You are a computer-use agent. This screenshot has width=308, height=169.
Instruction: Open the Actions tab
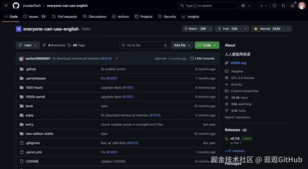pyautogui.click(x=120, y=17)
